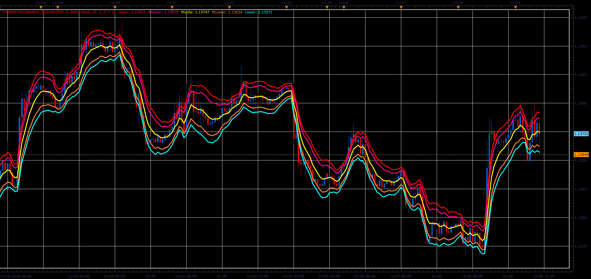The width and height of the screenshot is (591, 279).
Task: Click the orange 'MLower: 1.13624' value label
Action: (227, 12)
